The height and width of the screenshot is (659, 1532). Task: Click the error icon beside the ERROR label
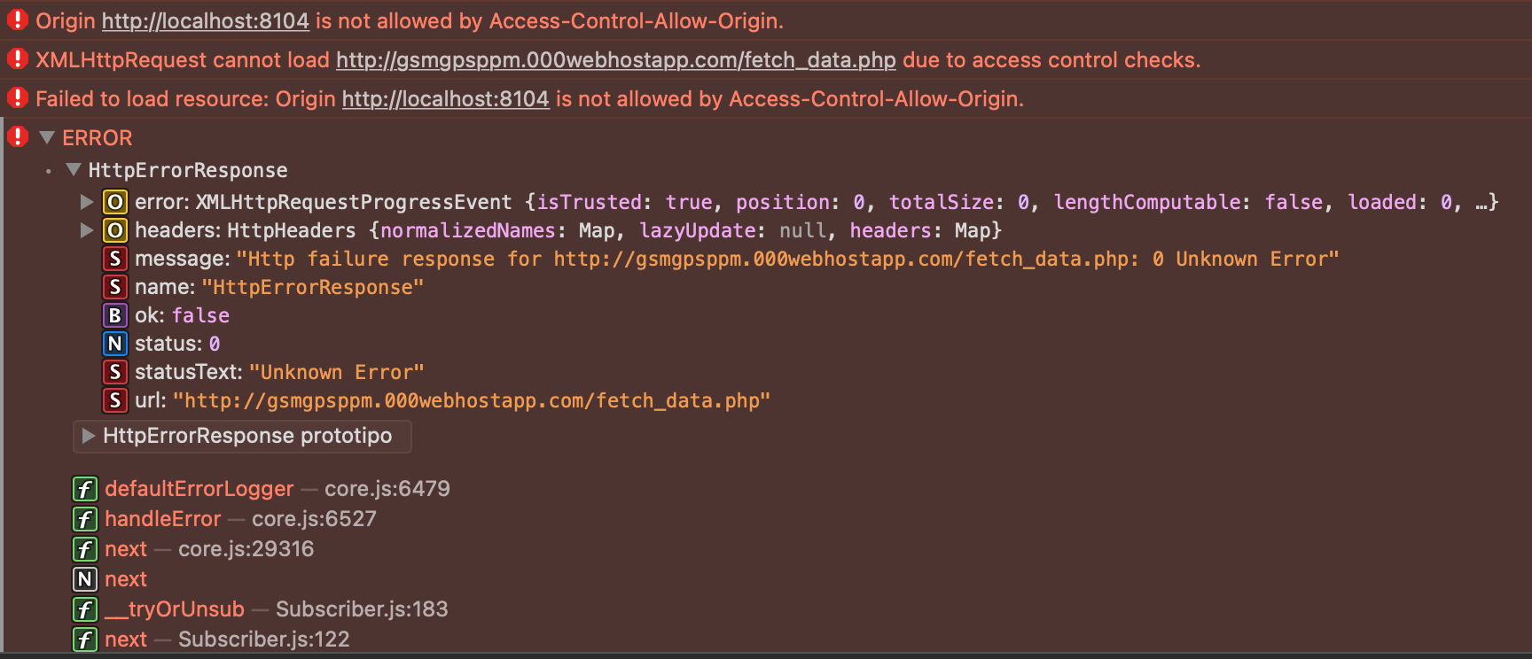[x=16, y=138]
